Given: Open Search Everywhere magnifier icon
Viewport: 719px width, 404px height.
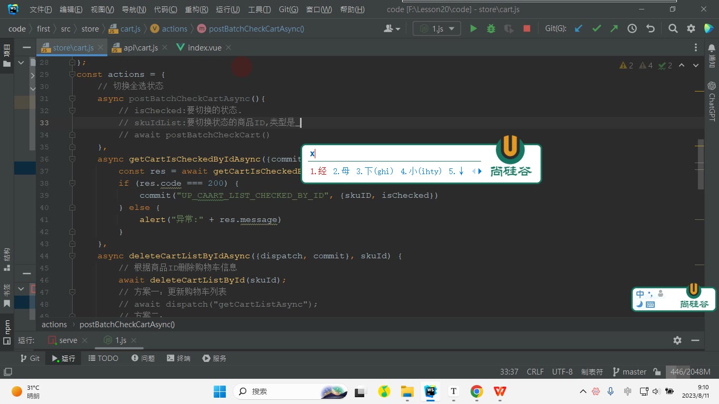Looking at the screenshot, I should pyautogui.click(x=673, y=28).
